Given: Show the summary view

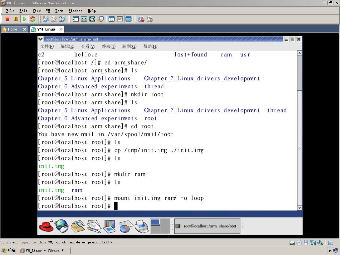Looking at the screenshot, I should click(112, 19).
